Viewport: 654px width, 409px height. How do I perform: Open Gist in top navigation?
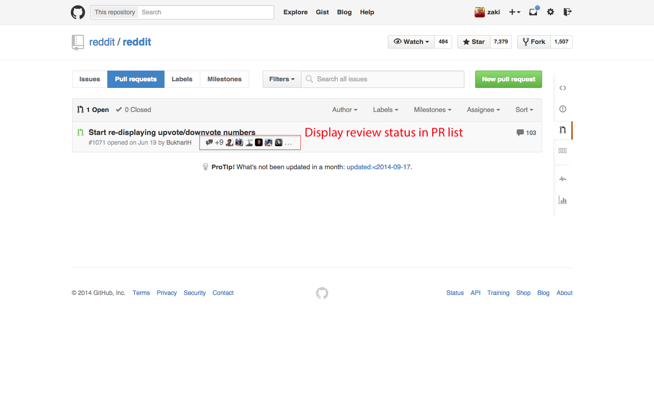(322, 12)
